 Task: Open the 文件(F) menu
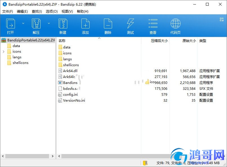(8, 12)
